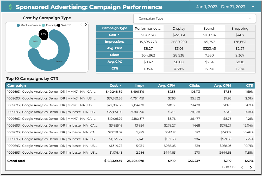Click the Grand total clicks 343,237
The image size is (262, 176).
tap(194, 161)
